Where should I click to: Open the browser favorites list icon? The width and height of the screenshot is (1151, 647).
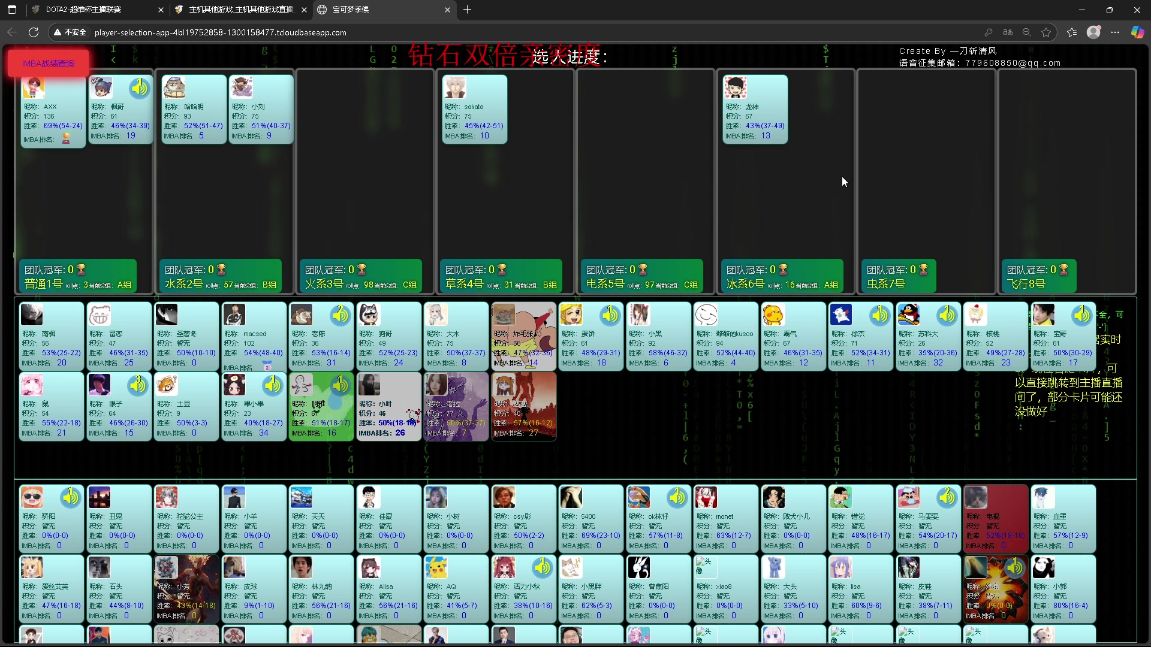[1072, 32]
